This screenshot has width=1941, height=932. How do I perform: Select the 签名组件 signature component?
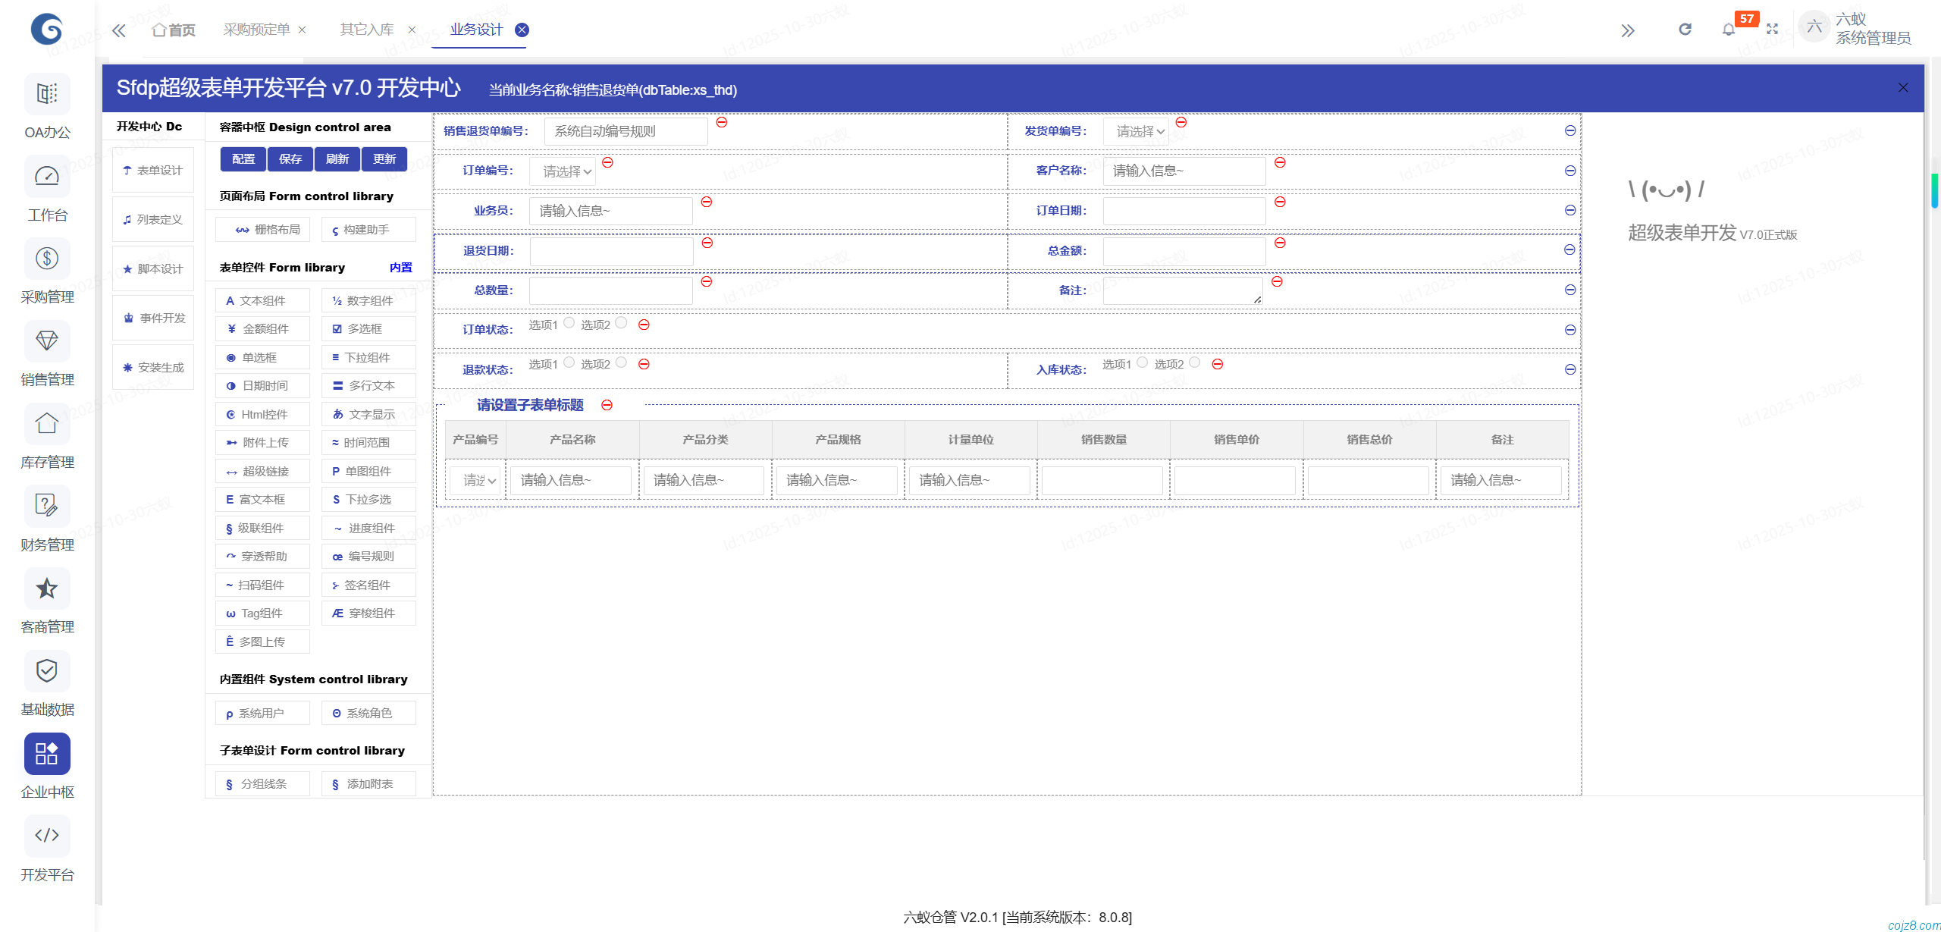coord(368,584)
